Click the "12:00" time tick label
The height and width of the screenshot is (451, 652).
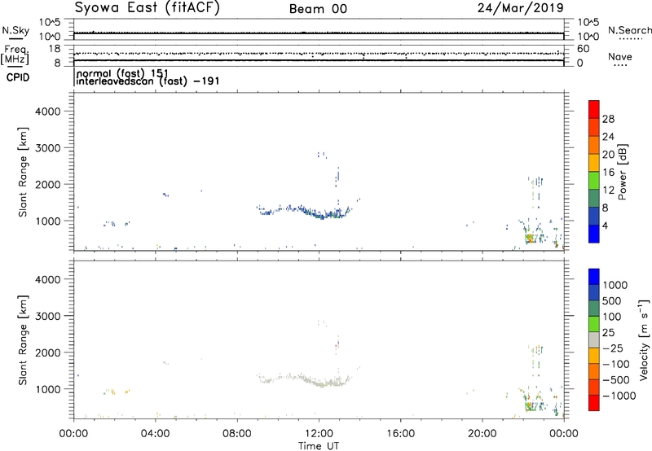pos(319,434)
